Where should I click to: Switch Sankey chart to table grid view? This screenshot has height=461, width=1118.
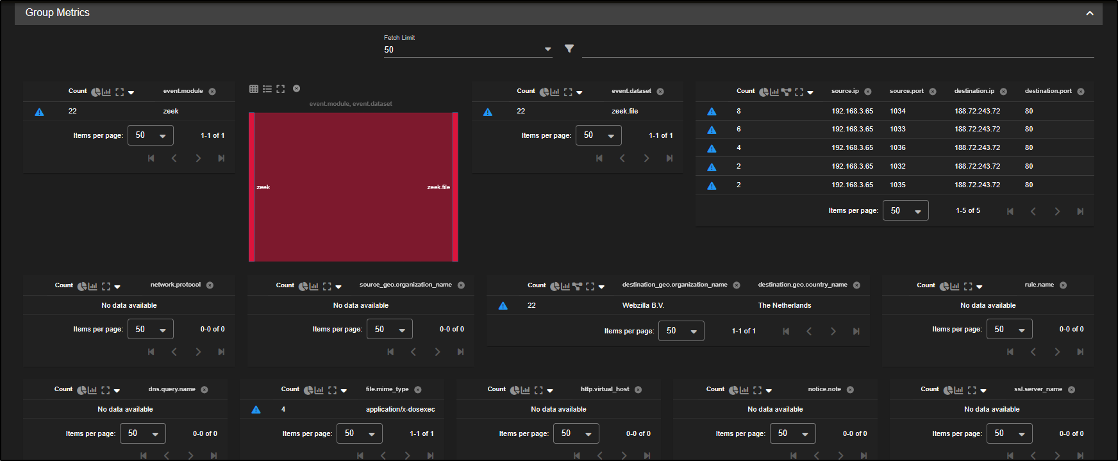pyautogui.click(x=254, y=89)
